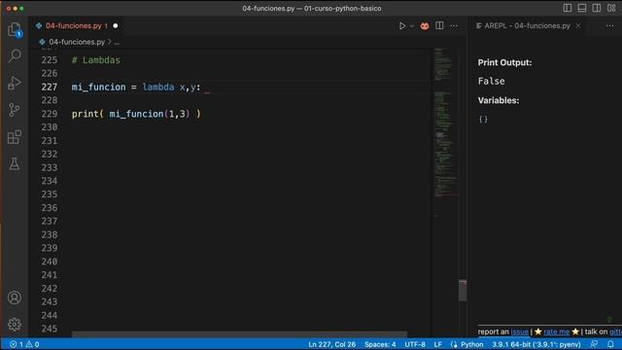The height and width of the screenshot is (350, 622).
Task: Open the Accounts menu icon
Action: 15,297
